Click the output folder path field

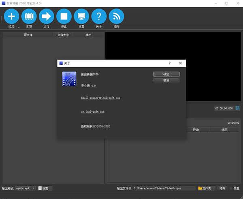(x=164, y=188)
